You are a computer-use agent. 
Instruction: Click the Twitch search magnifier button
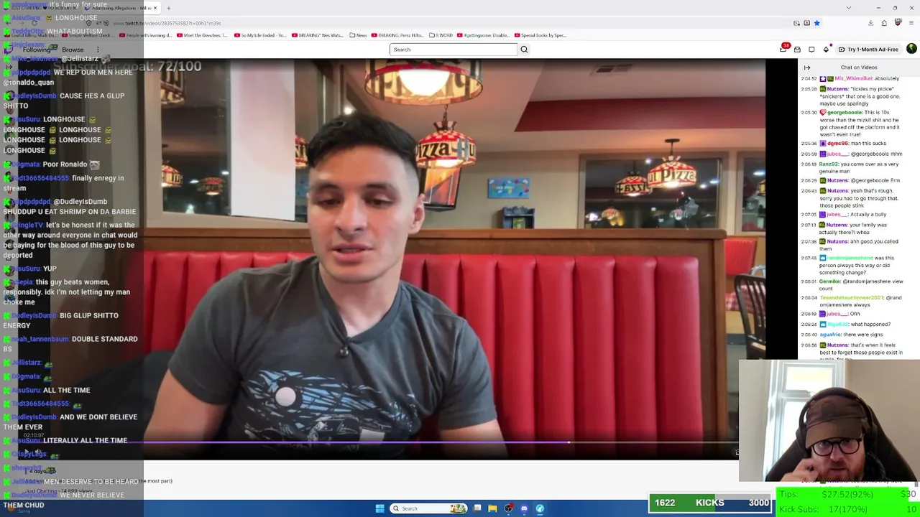pyautogui.click(x=524, y=50)
